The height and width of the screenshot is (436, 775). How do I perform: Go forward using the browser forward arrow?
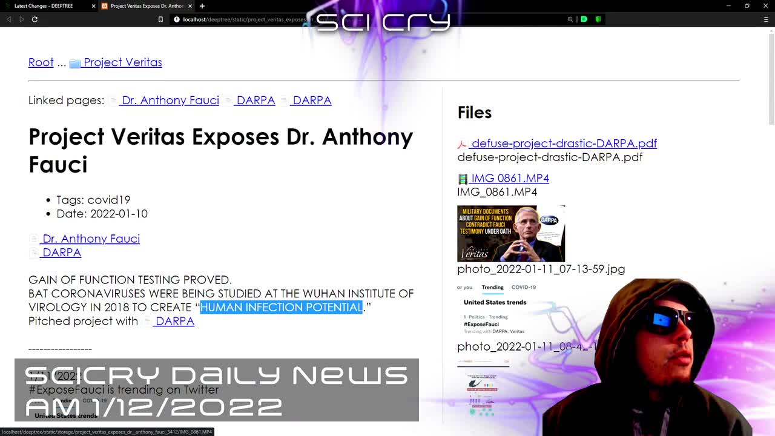point(22,19)
